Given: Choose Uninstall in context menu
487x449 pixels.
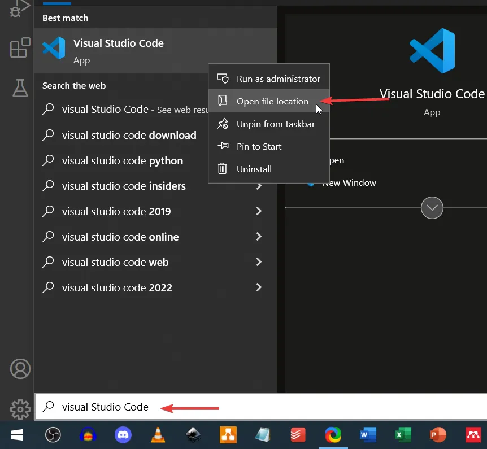Looking at the screenshot, I should pos(269,169).
